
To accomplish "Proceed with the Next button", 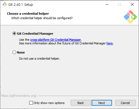I will pyautogui.click(x=102, y=103).
